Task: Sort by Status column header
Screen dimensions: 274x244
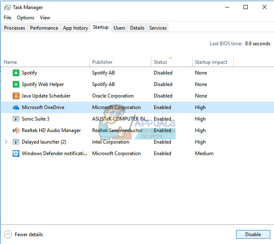Action: pyautogui.click(x=160, y=62)
